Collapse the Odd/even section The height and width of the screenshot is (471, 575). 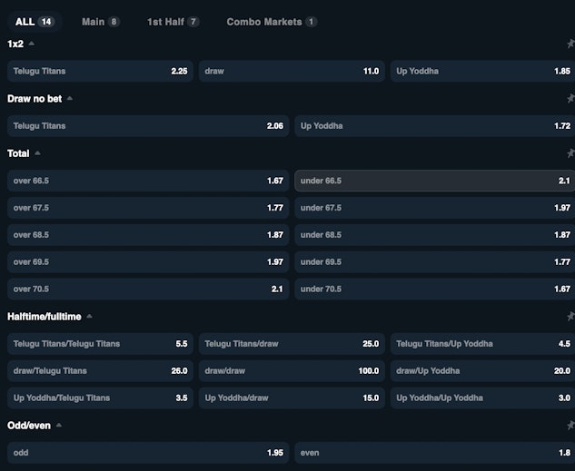point(58,425)
